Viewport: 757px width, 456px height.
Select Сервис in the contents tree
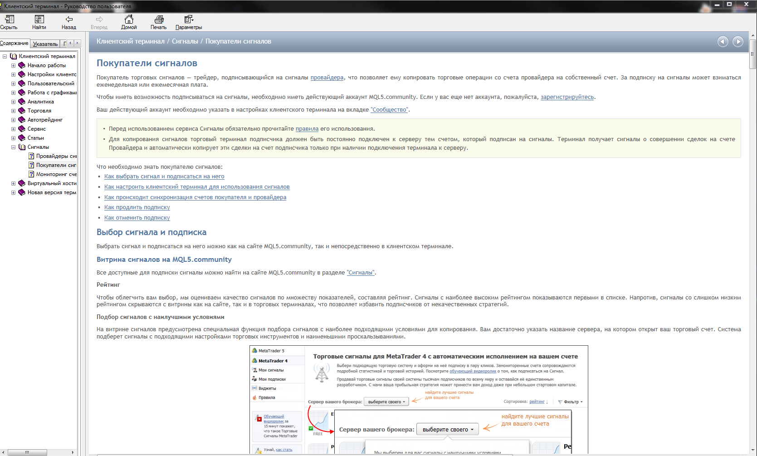pos(37,129)
